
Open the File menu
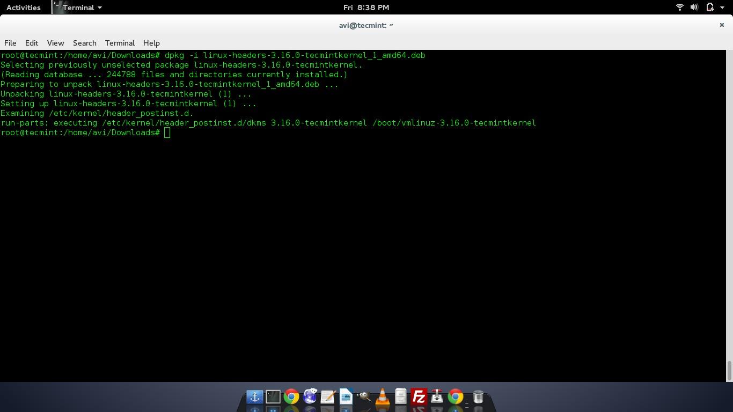pos(10,43)
